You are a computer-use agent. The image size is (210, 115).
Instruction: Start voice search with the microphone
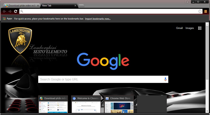click(x=165, y=79)
